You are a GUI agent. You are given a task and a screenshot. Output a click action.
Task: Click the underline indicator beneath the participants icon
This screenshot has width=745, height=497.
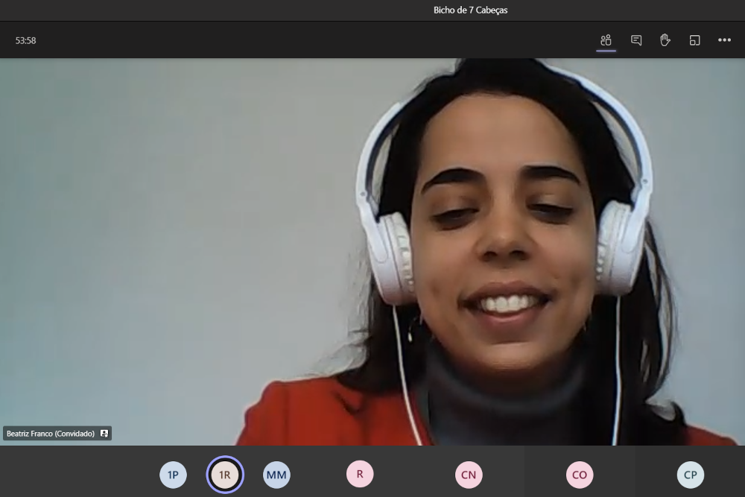(606, 51)
